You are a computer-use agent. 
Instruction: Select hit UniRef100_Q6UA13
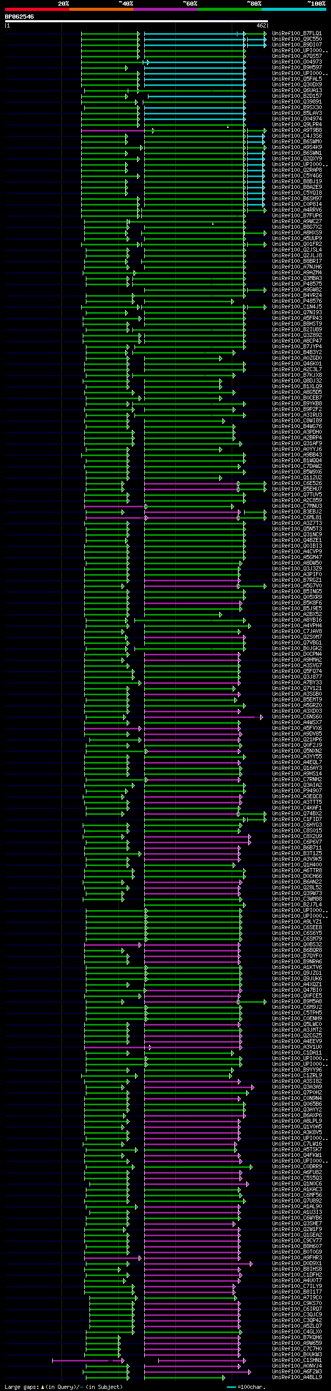pos(297,91)
